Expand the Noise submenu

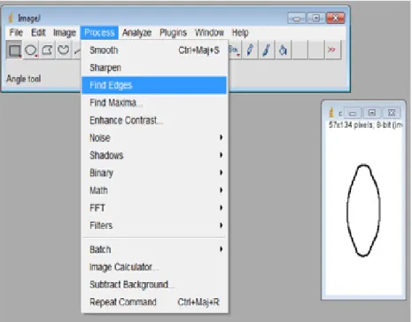[154, 137]
